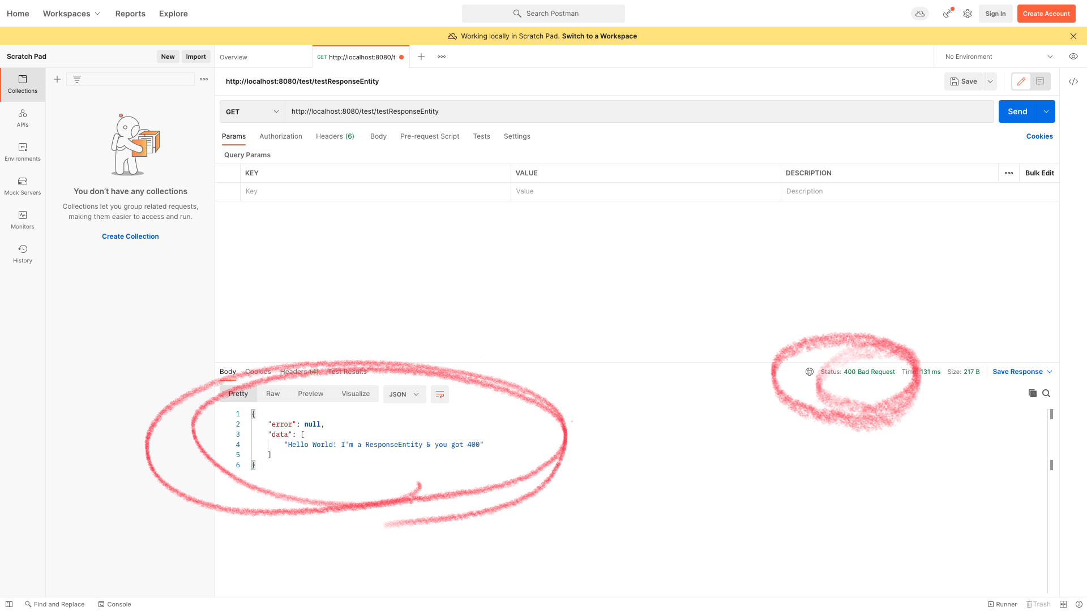Toggle the environment quick look eye icon
Screen dimensions: 1087x611
coord(1073,57)
